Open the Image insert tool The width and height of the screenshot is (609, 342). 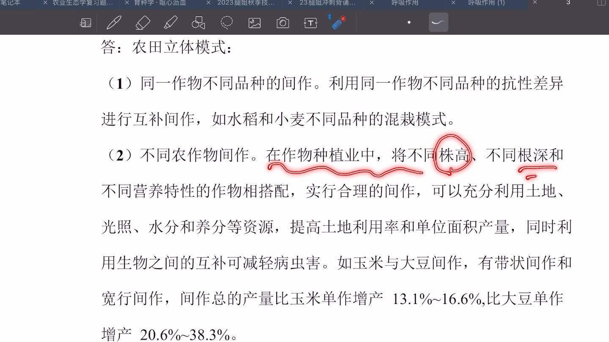point(255,23)
